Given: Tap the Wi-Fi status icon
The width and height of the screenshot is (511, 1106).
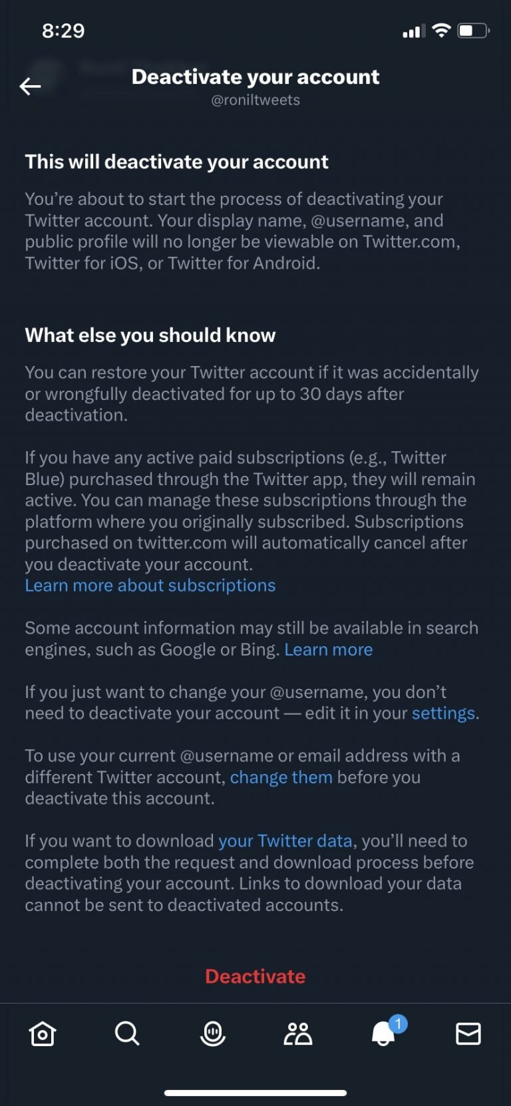Looking at the screenshot, I should point(440,31).
